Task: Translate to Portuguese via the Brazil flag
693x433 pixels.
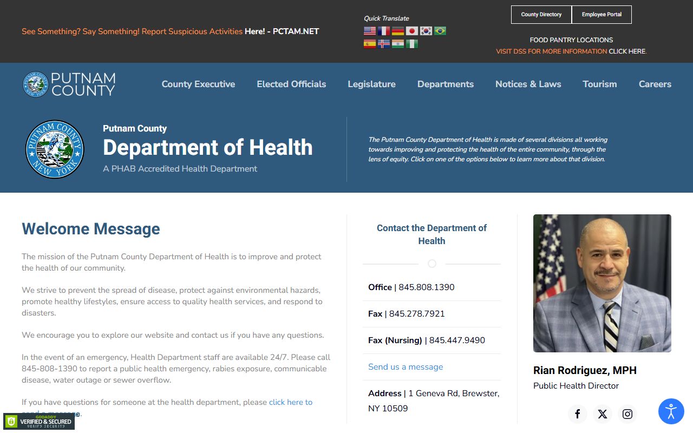Action: (x=440, y=31)
